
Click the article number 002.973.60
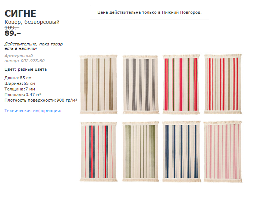pos(32,61)
